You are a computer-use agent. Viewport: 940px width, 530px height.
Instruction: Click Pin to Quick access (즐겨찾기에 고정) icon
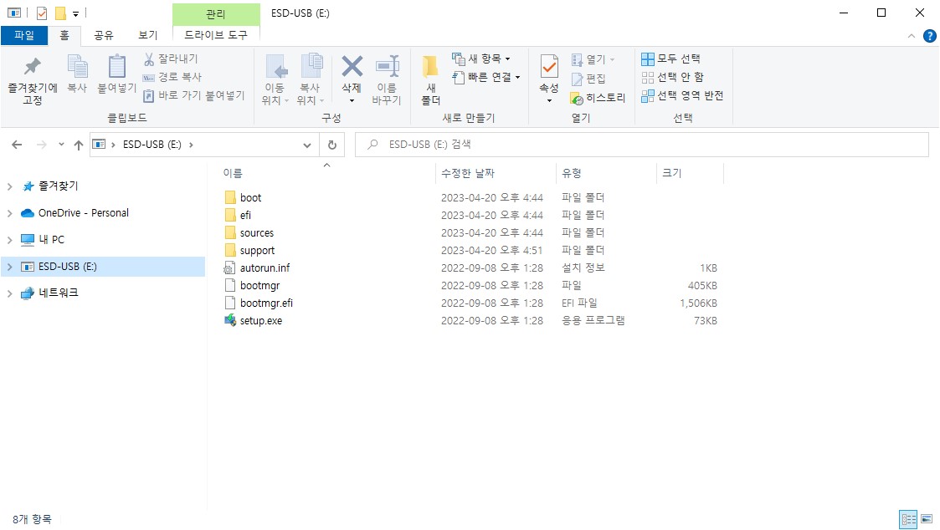(33, 68)
